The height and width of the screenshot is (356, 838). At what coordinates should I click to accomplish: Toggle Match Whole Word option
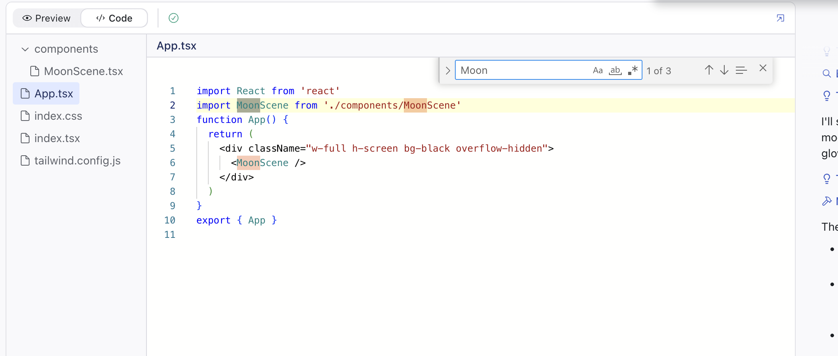tap(615, 71)
